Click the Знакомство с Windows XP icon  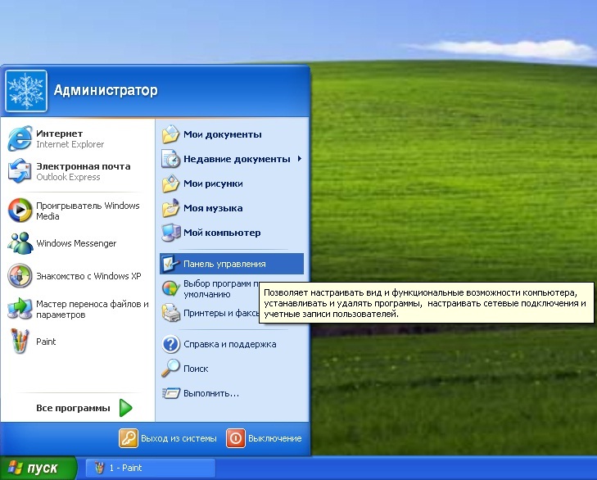click(x=20, y=275)
